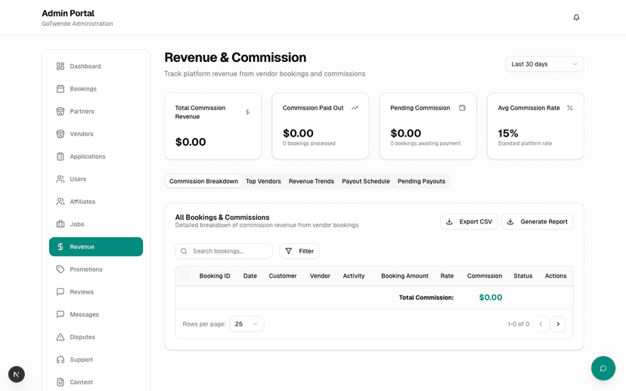Click the Jobs briefcase icon
Image resolution: width=626 pixels, height=391 pixels.
(x=60, y=224)
